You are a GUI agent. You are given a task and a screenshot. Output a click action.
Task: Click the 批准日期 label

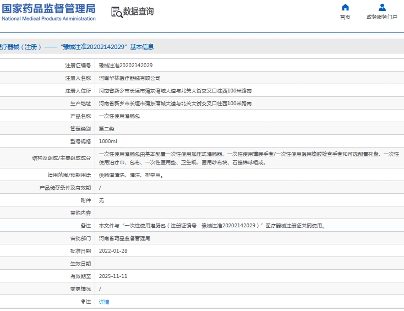pos(81,251)
